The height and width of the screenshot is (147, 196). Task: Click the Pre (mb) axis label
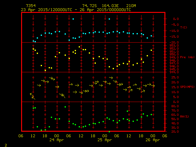pos(187,57)
